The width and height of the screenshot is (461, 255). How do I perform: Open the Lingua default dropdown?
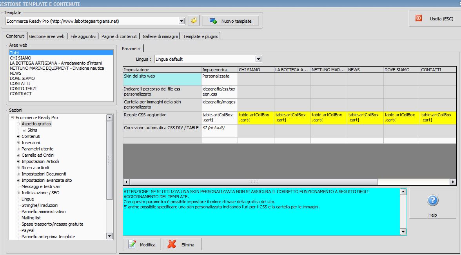(x=258, y=59)
